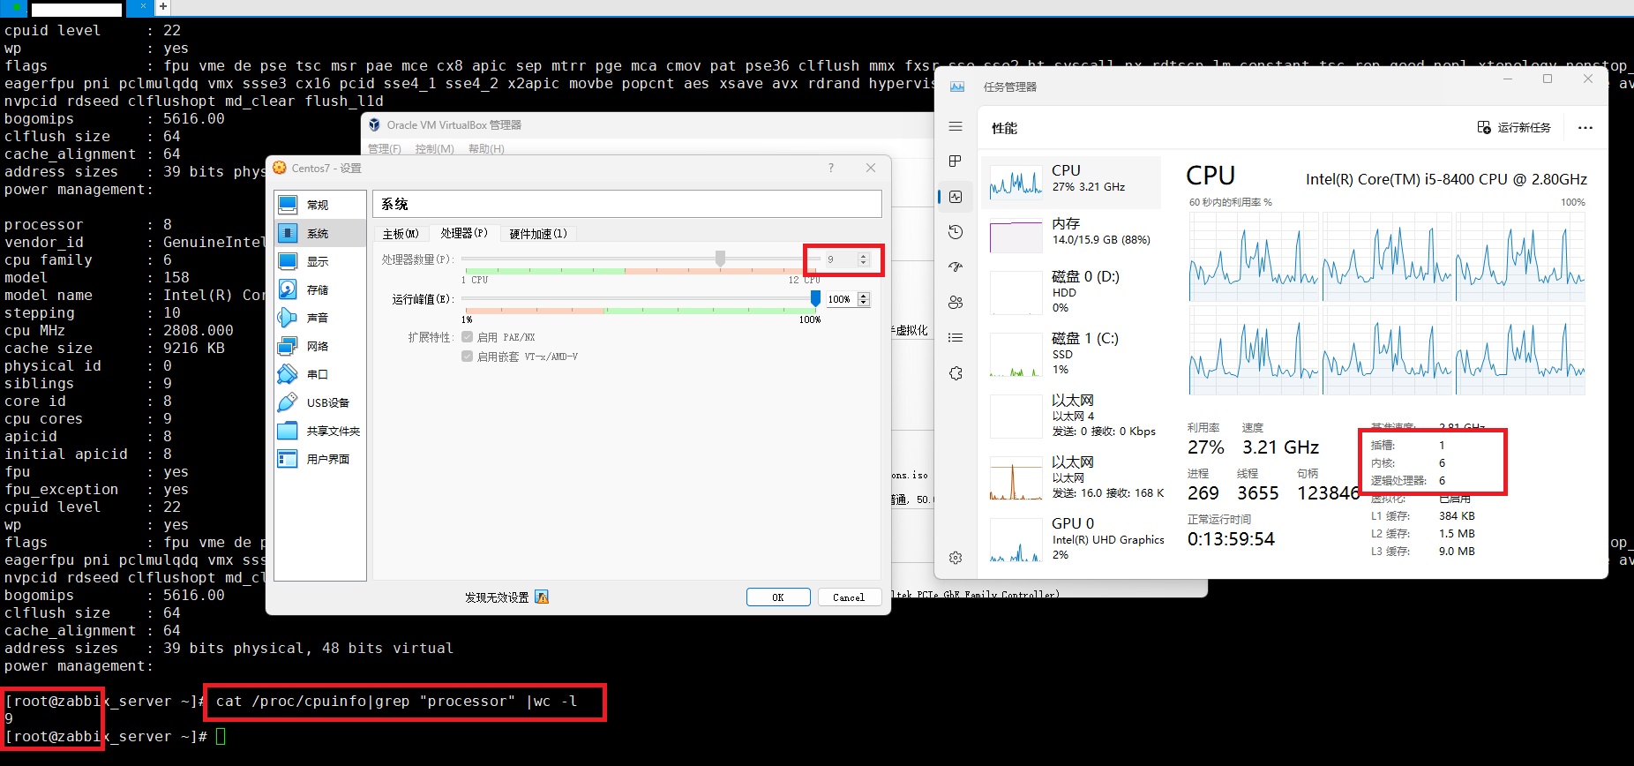
Task: Click the VirtualBox manager title bar logo
Action: pos(375,125)
